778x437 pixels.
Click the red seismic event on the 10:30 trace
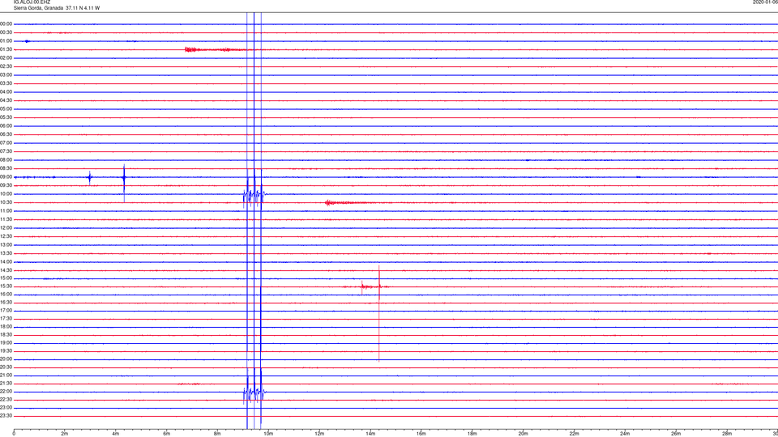click(x=350, y=202)
